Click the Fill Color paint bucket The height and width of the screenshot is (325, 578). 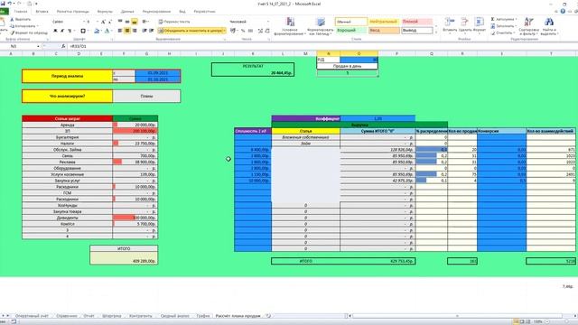97,31
